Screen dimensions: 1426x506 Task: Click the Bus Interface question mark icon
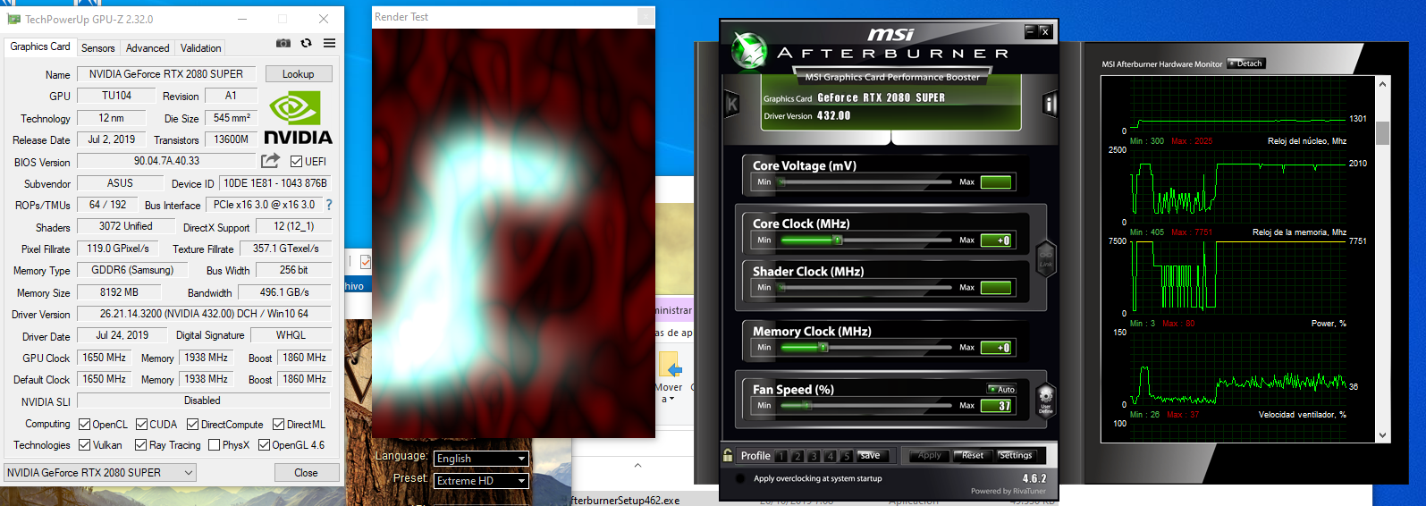[x=329, y=205]
